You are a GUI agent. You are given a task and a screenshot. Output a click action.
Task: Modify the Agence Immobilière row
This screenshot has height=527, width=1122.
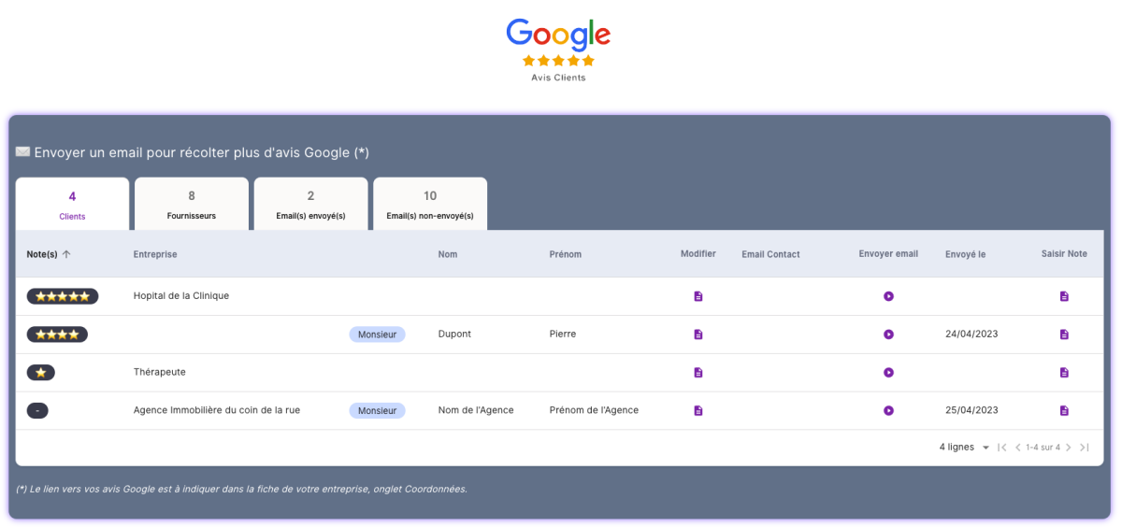point(698,410)
